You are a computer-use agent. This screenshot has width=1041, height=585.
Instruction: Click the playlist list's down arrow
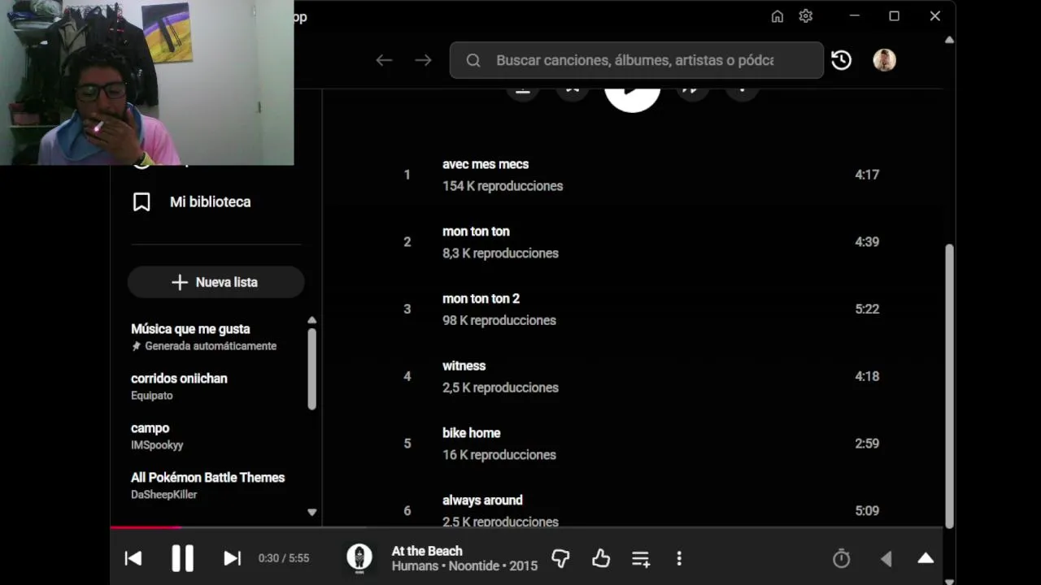(x=311, y=512)
